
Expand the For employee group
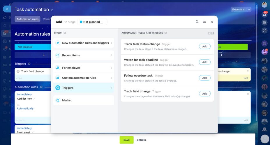pos(84,68)
